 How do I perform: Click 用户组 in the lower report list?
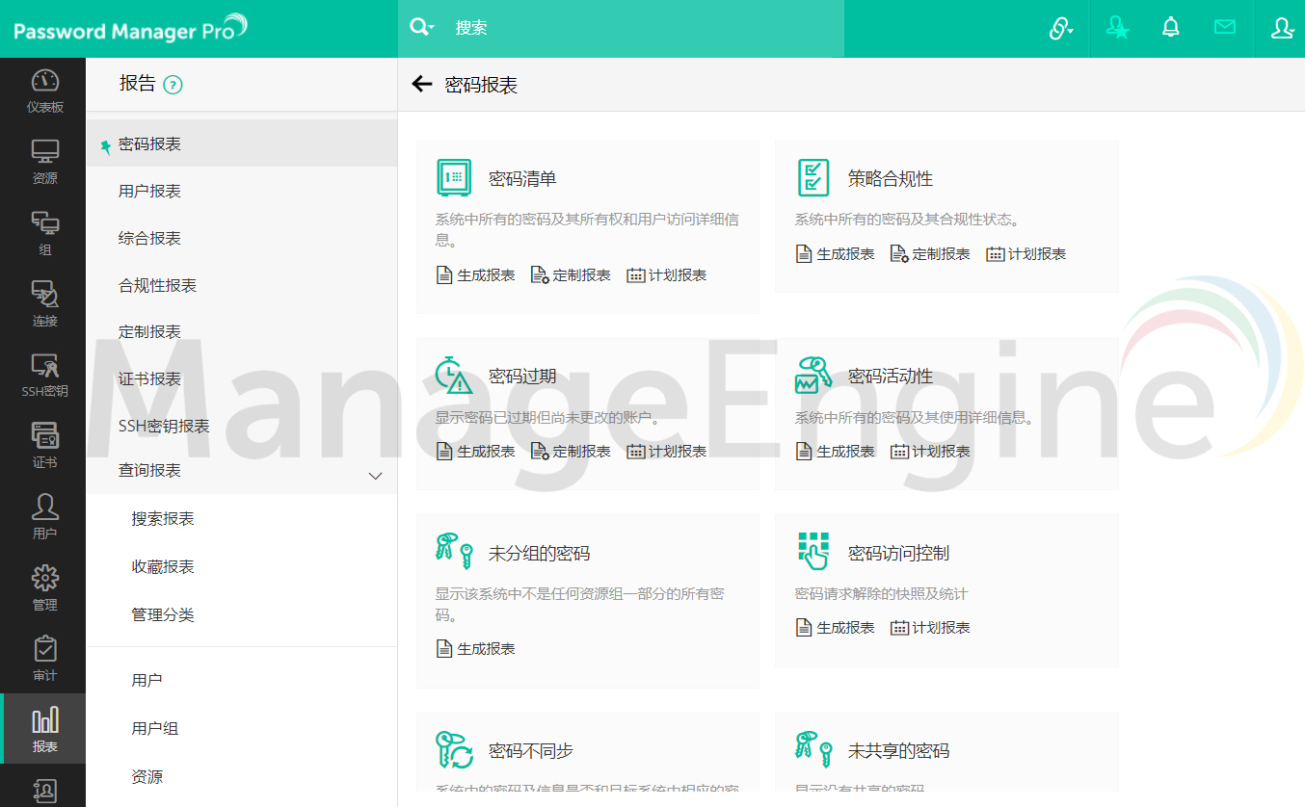(155, 728)
